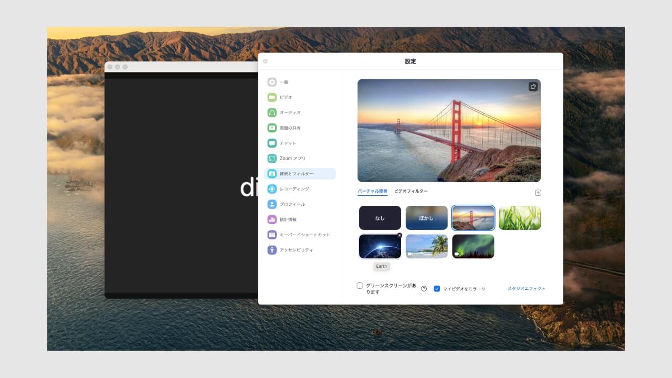Click the Accessibility (アクセシビリティ) icon

(x=271, y=250)
